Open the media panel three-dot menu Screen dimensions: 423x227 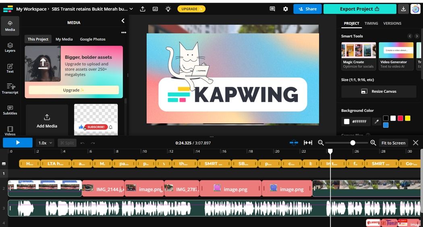pyautogui.click(x=124, y=33)
